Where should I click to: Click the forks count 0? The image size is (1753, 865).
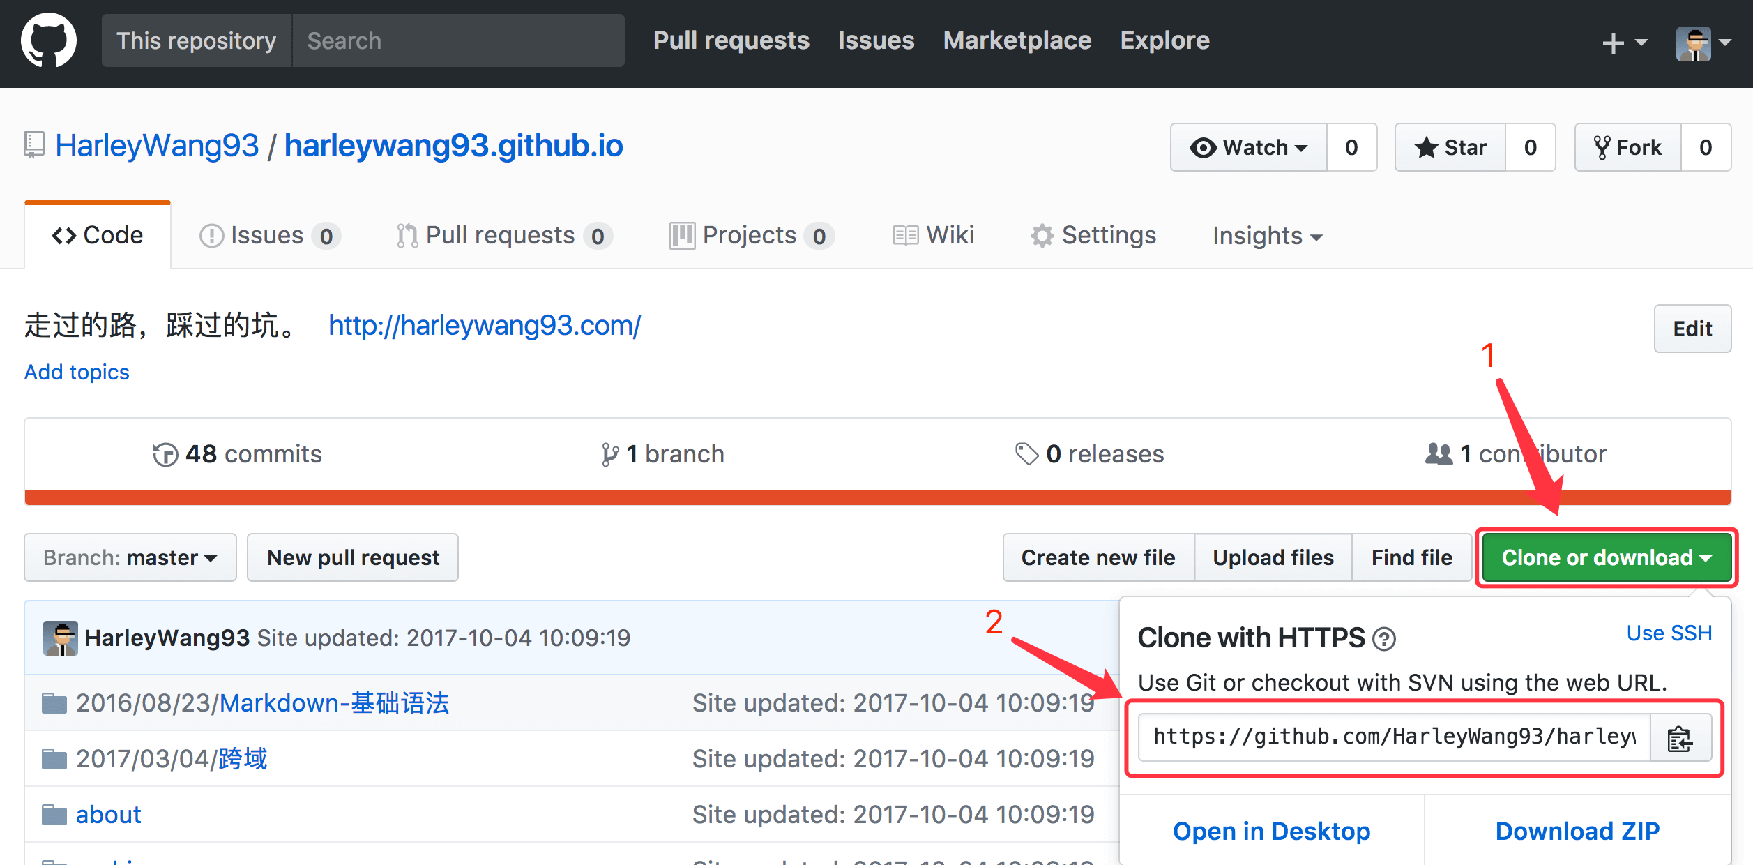click(1706, 147)
